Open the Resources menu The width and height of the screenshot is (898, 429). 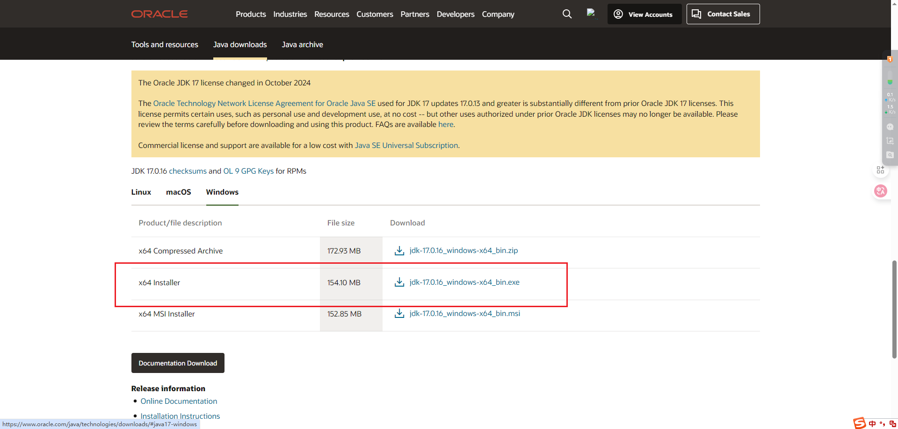[332, 14]
